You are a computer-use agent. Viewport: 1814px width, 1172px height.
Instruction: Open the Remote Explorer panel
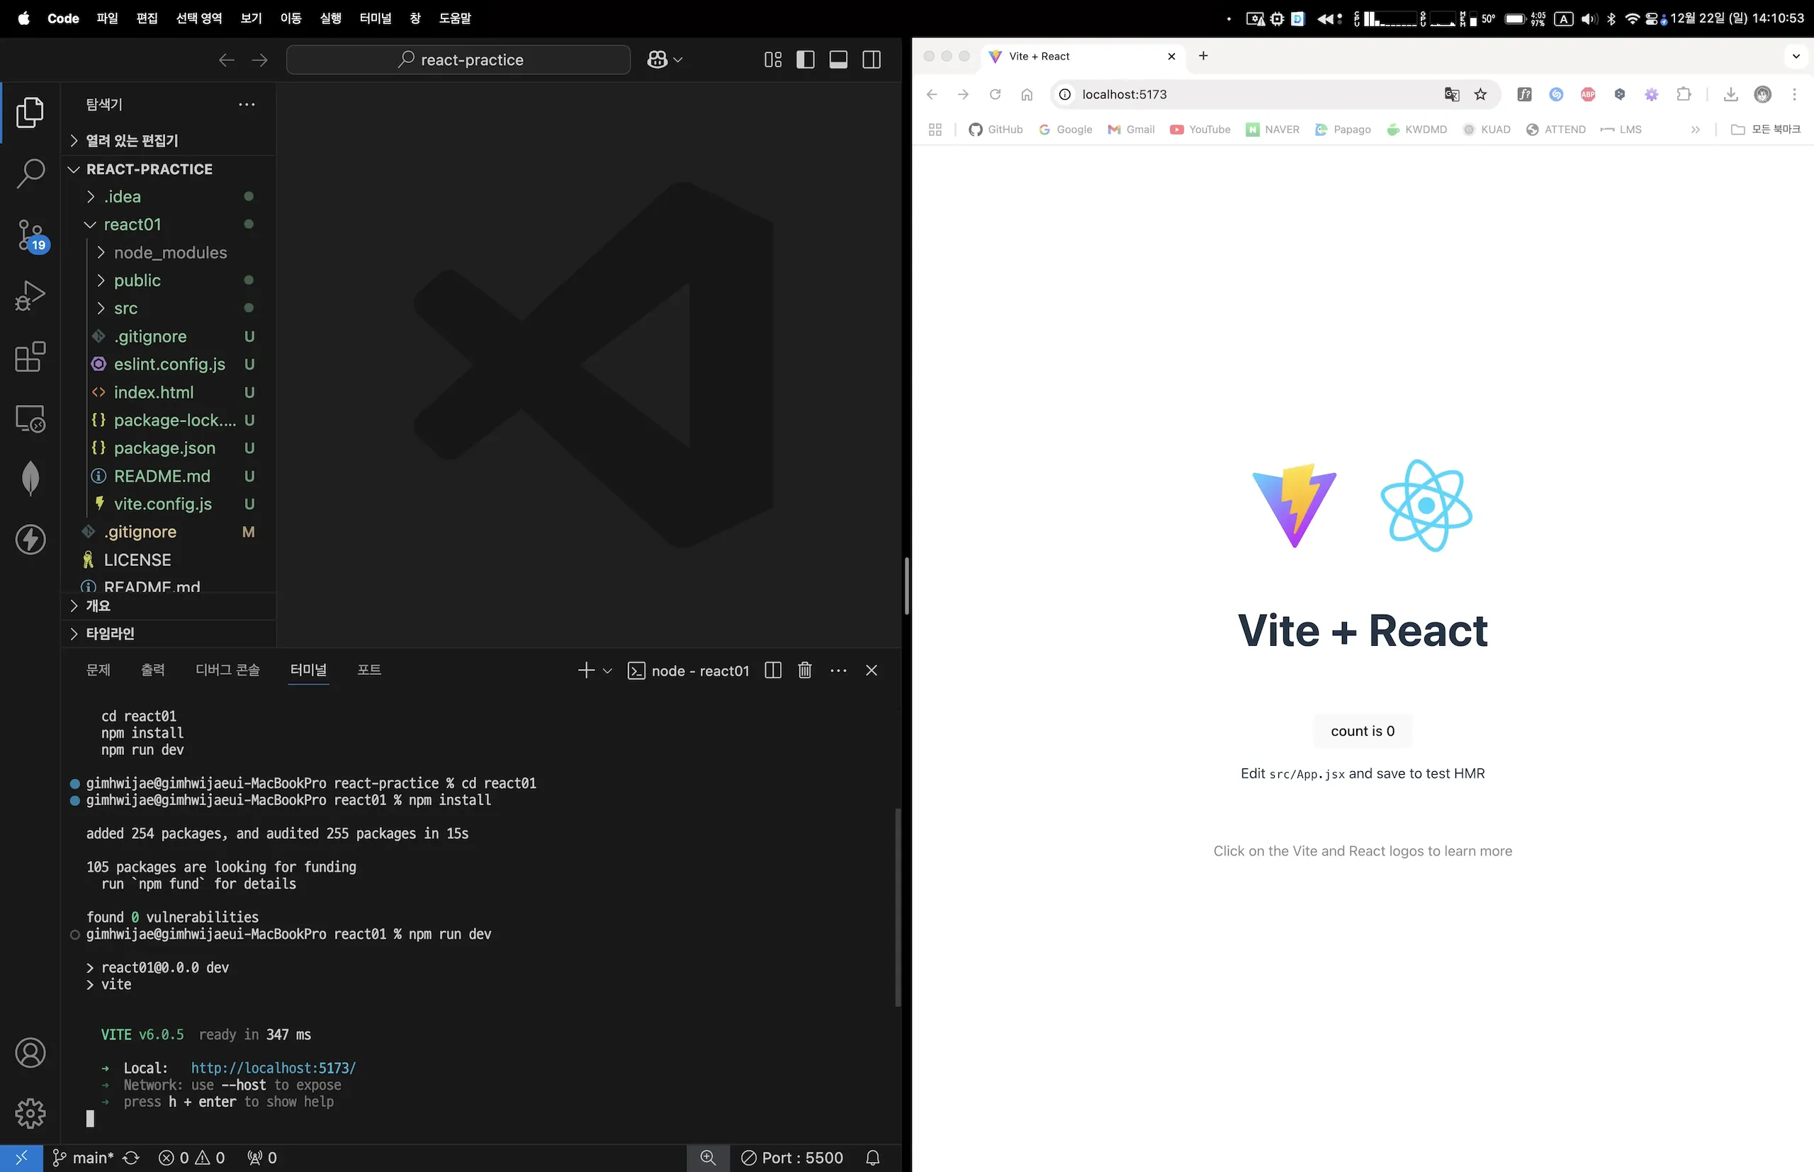point(30,419)
